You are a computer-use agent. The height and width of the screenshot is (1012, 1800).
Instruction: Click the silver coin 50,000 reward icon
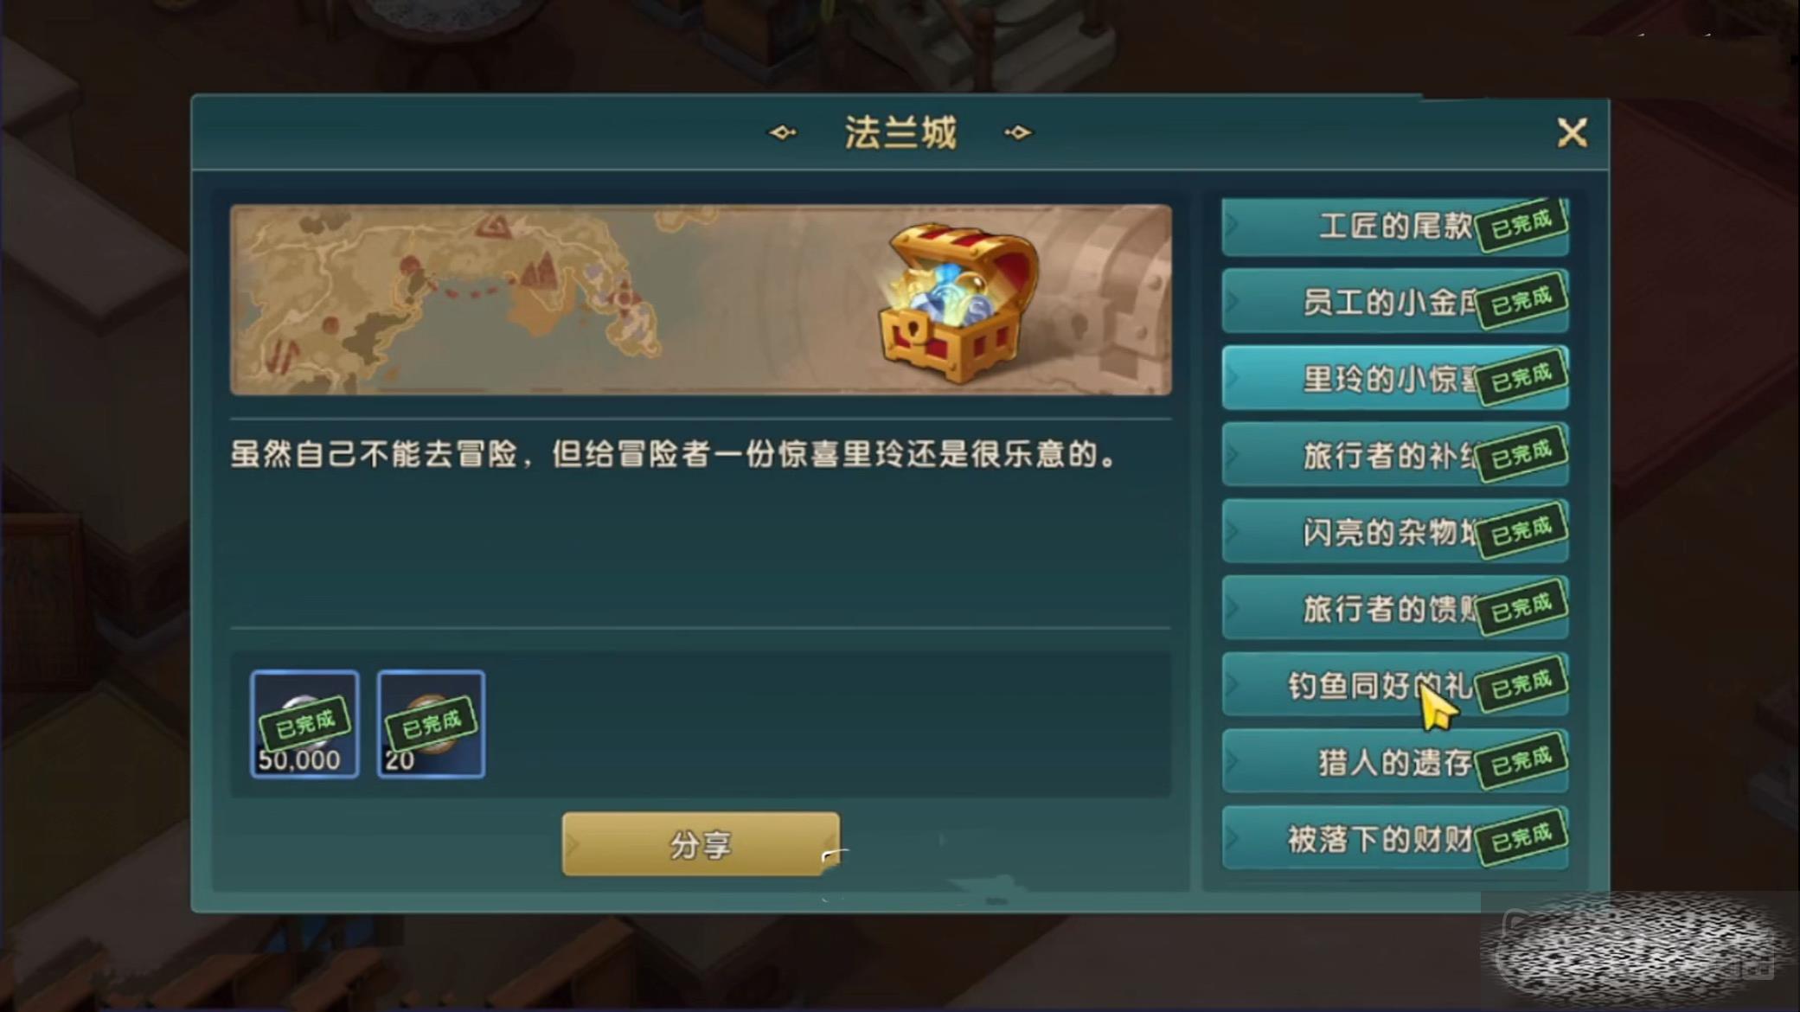tap(304, 724)
